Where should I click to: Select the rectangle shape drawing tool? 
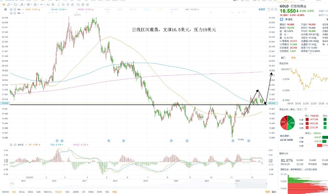pyautogui.click(x=15, y=4)
